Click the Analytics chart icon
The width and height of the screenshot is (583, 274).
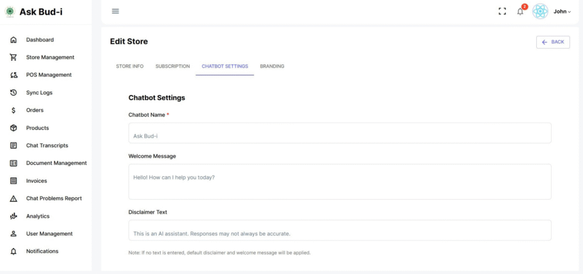point(14,216)
